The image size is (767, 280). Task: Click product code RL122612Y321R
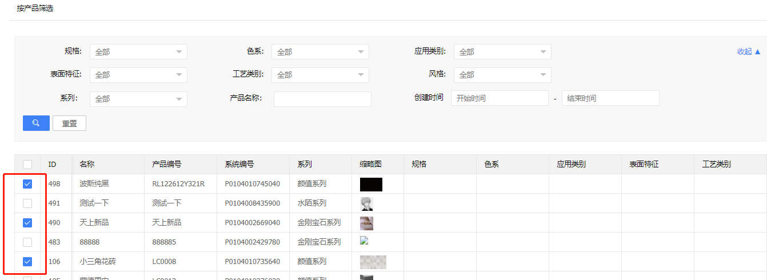coord(178,184)
